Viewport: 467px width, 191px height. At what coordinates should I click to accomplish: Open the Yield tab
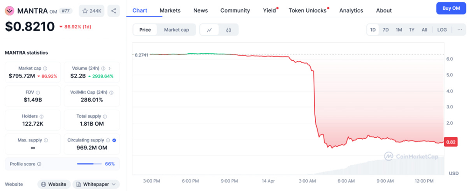[269, 10]
